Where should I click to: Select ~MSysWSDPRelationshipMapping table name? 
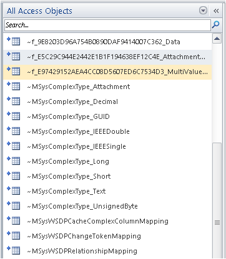82,251
